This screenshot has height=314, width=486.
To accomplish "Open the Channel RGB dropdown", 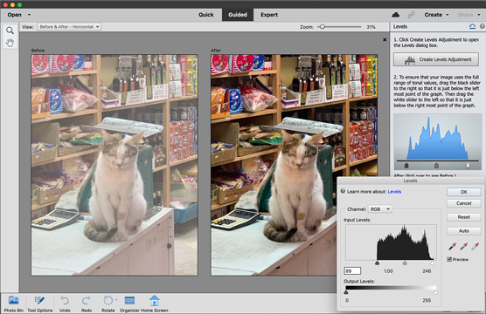I will pos(380,209).
